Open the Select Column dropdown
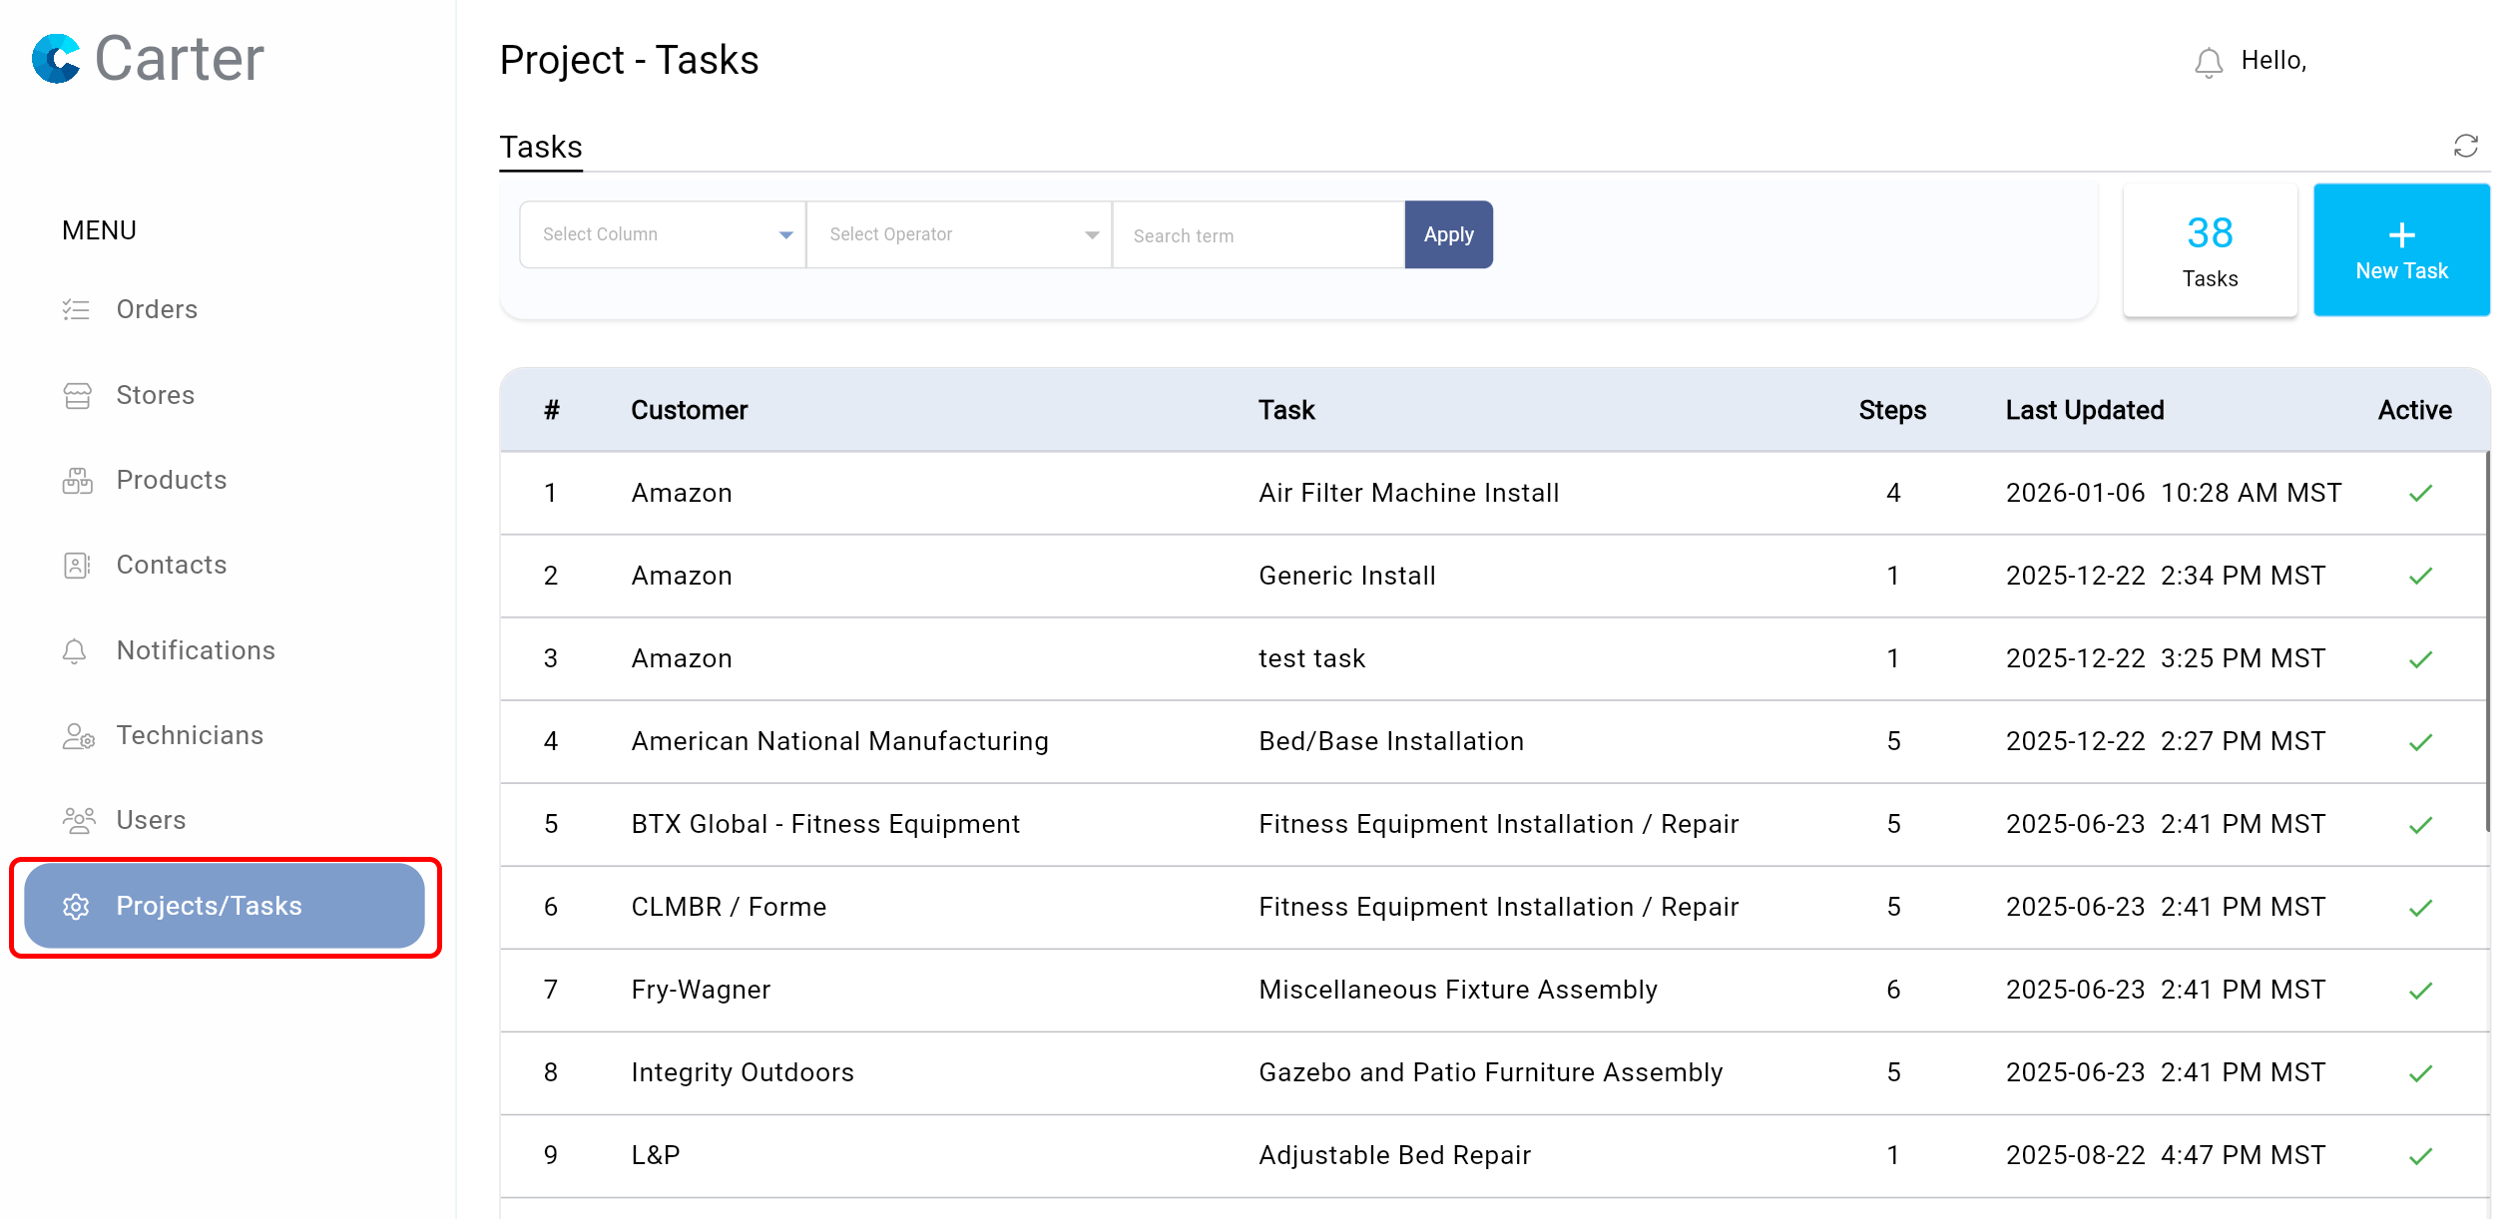Screen dimensions: 2512x1219 click(663, 234)
